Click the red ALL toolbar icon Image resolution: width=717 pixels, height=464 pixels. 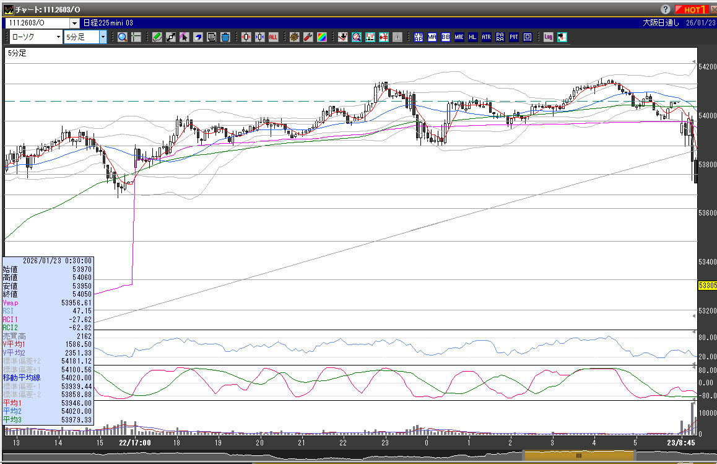click(x=273, y=37)
